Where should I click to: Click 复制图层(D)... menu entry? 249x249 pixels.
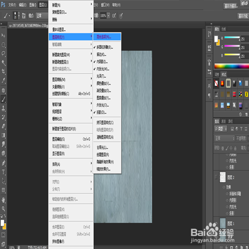(71, 12)
